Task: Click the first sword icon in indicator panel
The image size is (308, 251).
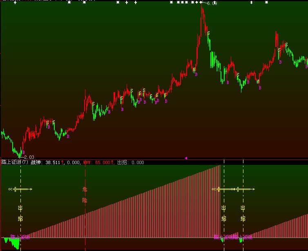Action: (20, 189)
